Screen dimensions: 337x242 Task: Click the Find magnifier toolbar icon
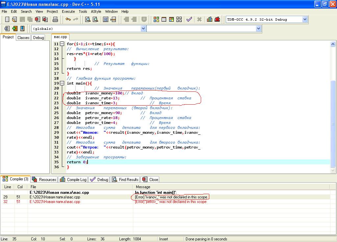click(x=88, y=20)
